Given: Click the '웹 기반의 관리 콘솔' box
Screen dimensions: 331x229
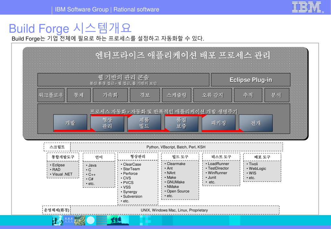Looking at the screenshot, I should (123, 80).
